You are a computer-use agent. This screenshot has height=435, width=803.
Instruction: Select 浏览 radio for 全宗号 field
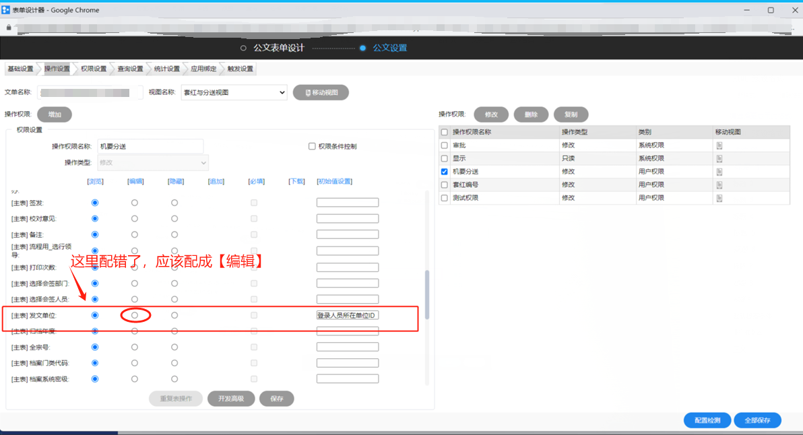95,347
